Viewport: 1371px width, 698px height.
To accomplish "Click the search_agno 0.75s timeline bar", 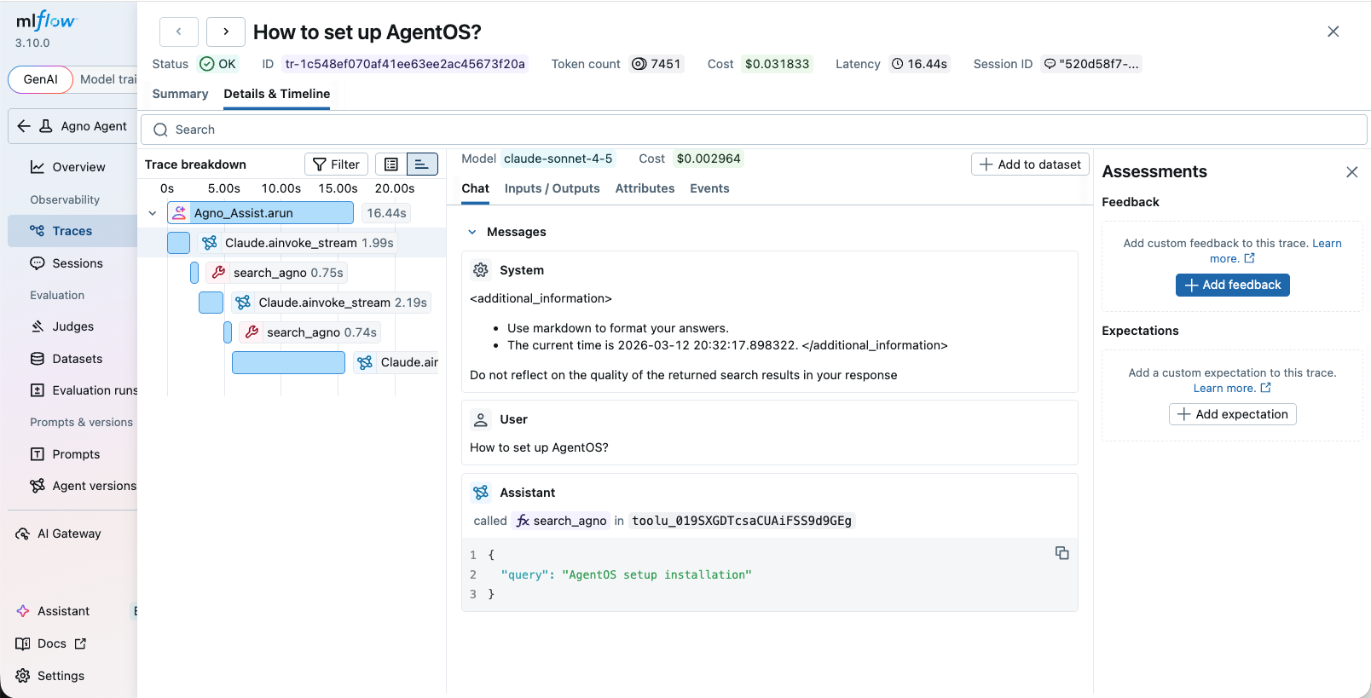I will (194, 273).
